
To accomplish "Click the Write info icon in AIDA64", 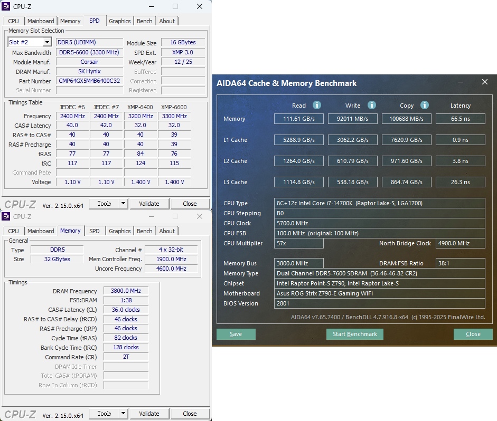I will [x=372, y=105].
